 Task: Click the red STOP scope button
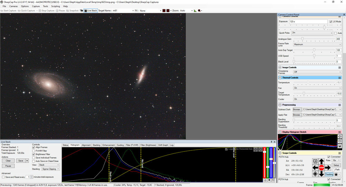click(321, 168)
